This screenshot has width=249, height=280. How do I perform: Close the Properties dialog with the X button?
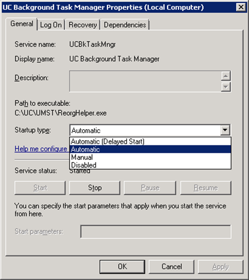(x=239, y=7)
